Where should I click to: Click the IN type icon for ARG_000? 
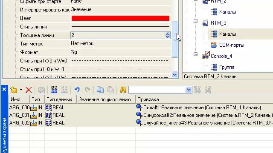[34, 108]
